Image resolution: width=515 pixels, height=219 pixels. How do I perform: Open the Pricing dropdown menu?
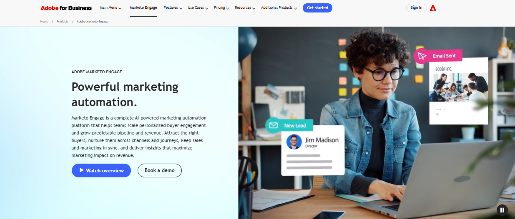point(221,8)
